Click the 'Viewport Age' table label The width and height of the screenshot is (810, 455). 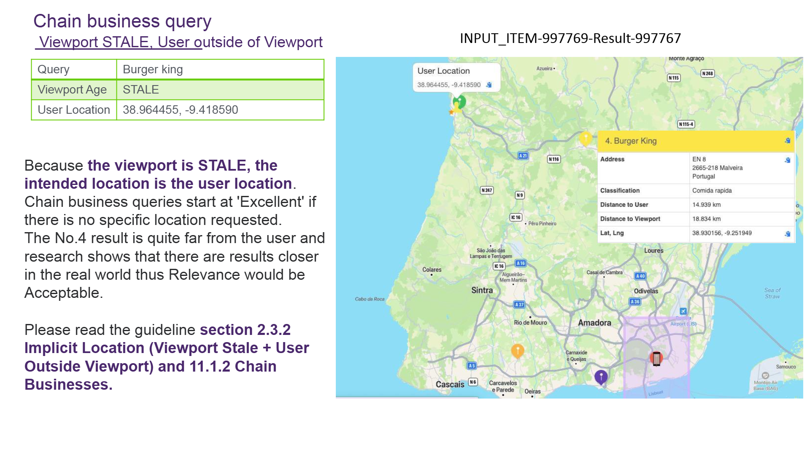coord(72,90)
